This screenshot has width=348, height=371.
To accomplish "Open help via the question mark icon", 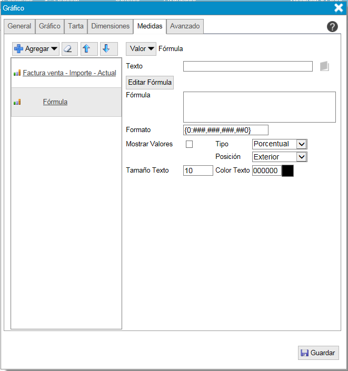I will pyautogui.click(x=332, y=27).
